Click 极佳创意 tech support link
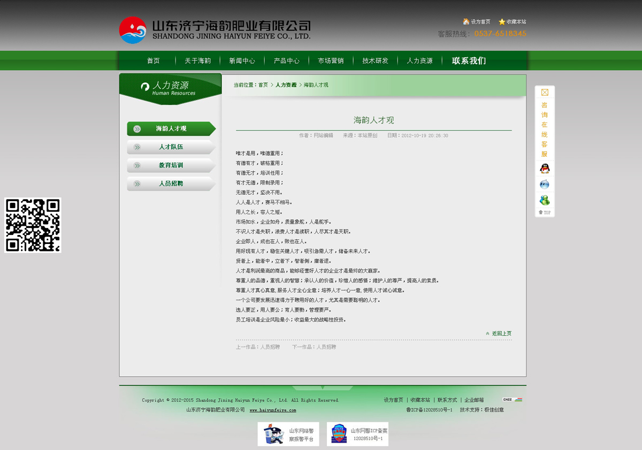The image size is (642, 450). coord(494,410)
